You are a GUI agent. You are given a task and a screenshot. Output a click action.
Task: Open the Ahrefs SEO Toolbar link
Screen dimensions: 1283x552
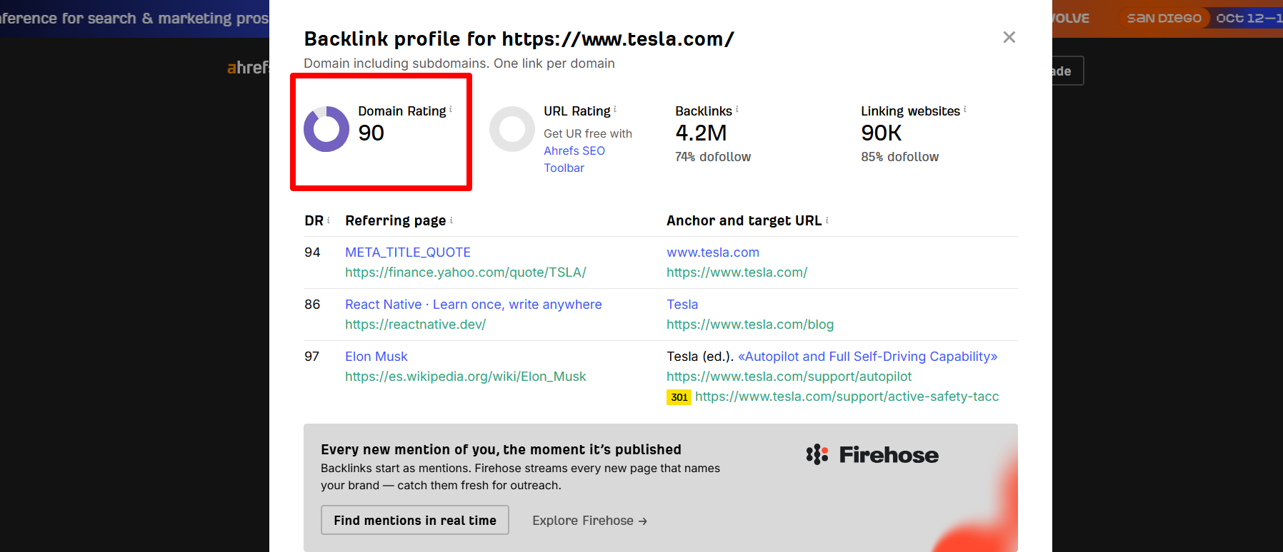(x=574, y=159)
